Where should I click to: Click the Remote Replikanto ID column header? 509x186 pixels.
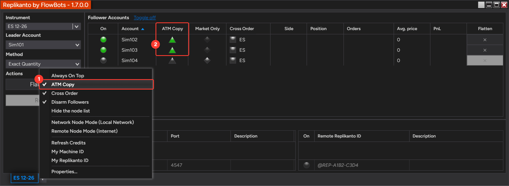(362, 136)
